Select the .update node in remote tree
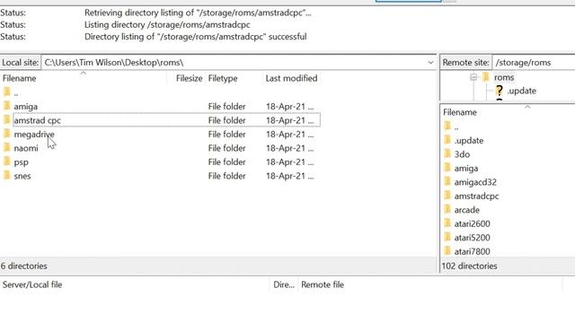Screen dimensions: 575x323 tap(521, 91)
